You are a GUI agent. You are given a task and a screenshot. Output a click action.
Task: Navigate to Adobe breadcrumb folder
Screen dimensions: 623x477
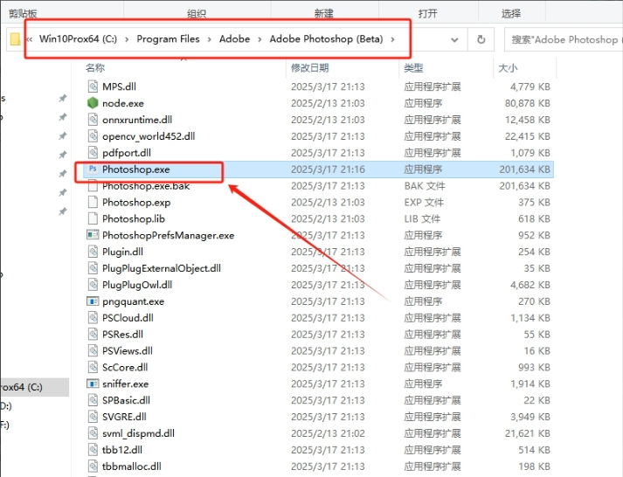(234, 39)
